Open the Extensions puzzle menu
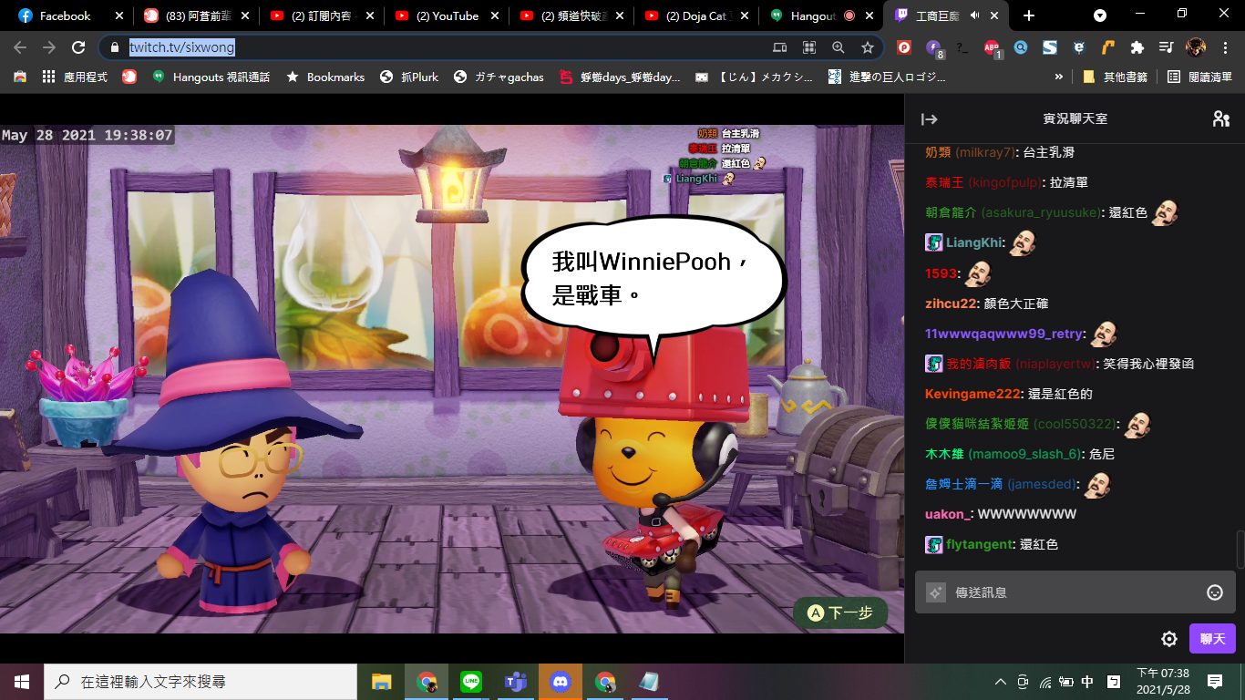This screenshot has width=1245, height=700. pos(1137,47)
